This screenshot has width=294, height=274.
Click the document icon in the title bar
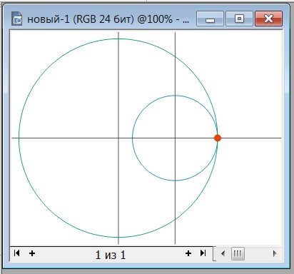coord(17,19)
